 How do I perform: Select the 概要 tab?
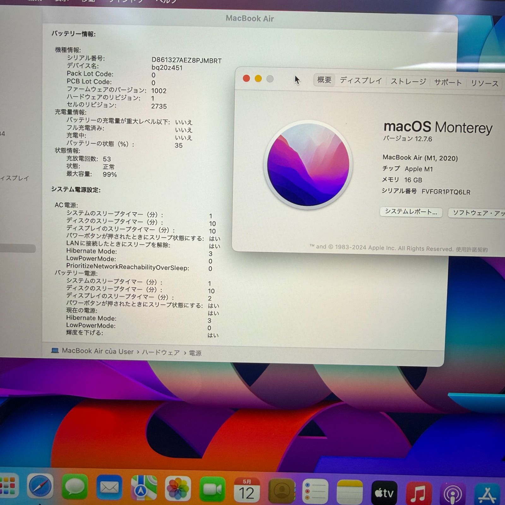[x=324, y=80]
